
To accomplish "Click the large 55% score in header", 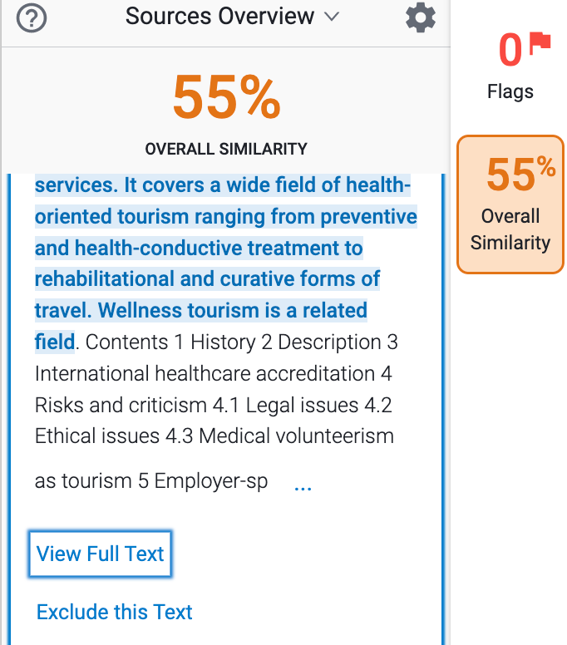I will point(227,97).
